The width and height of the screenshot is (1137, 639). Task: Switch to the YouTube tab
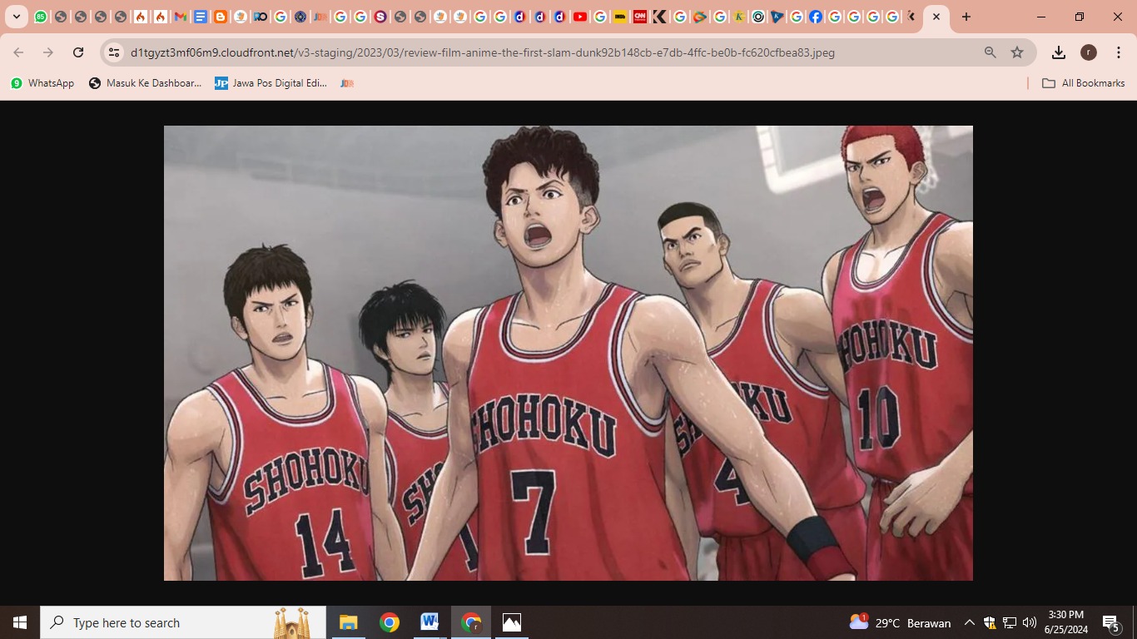[x=579, y=17]
